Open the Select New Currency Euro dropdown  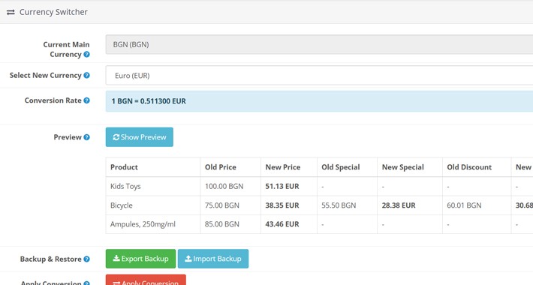click(x=319, y=76)
